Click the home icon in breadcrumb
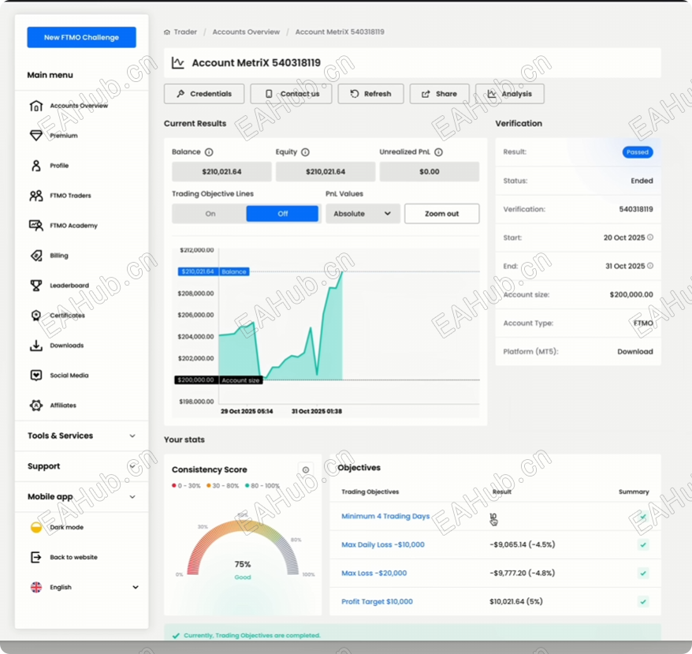This screenshot has height=654, width=692. 167,32
